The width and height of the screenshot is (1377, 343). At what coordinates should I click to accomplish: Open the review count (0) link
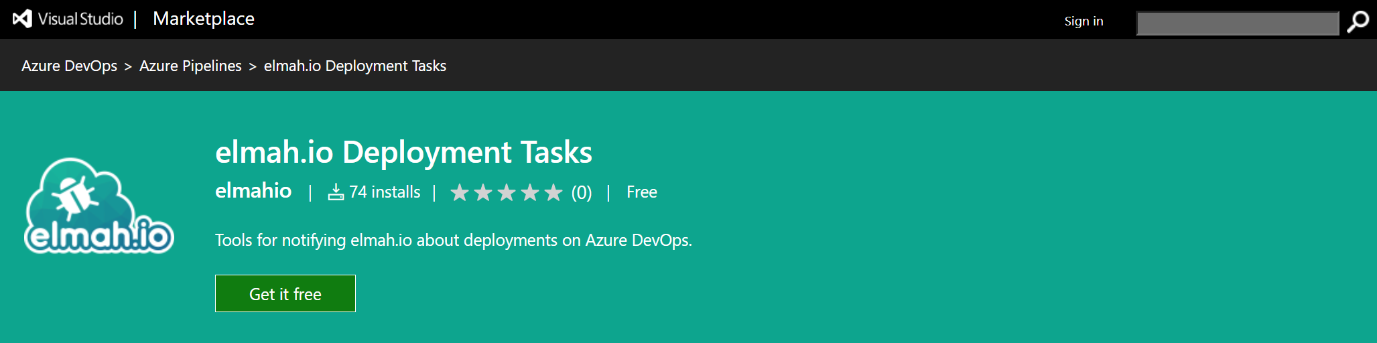[x=582, y=193]
